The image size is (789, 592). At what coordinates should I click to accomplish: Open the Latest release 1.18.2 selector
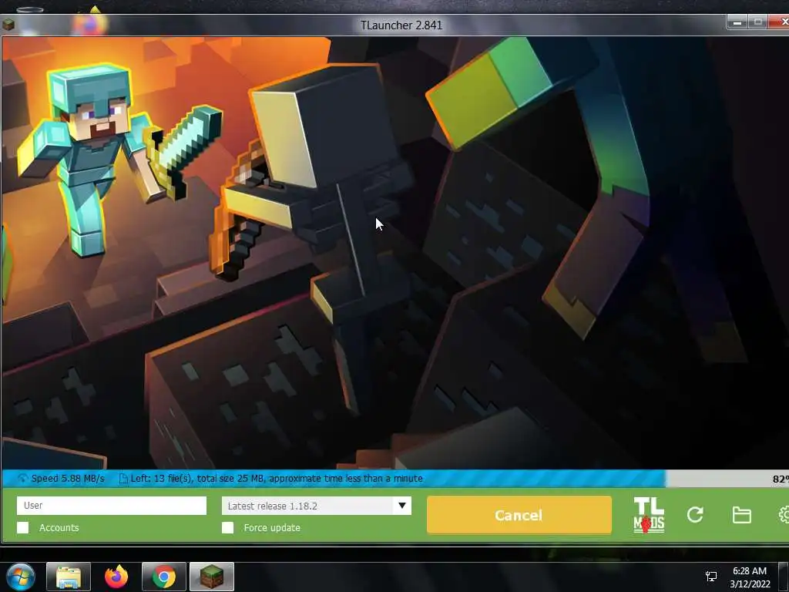(317, 506)
